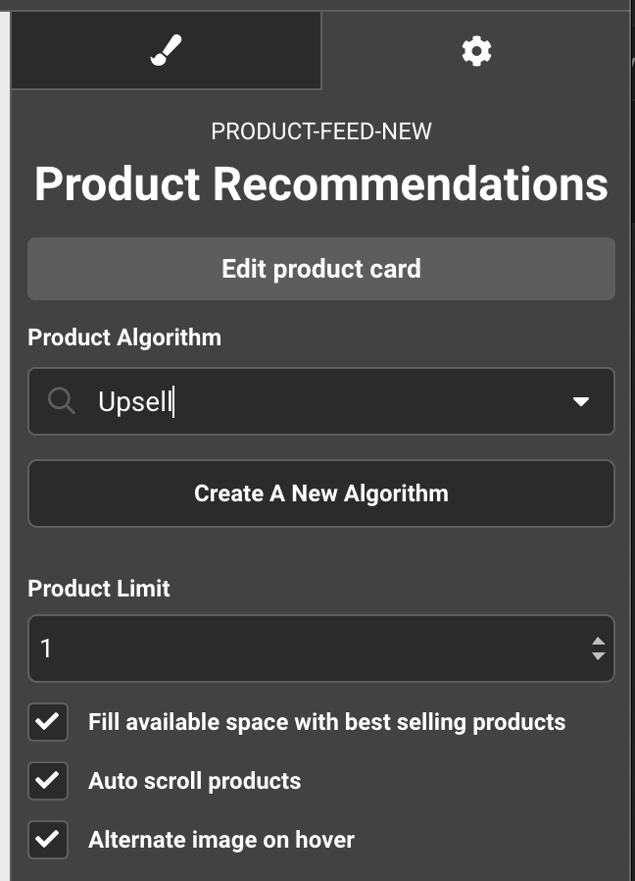This screenshot has height=881, width=635.
Task: Click Create A New Algorithm button
Action: click(321, 493)
